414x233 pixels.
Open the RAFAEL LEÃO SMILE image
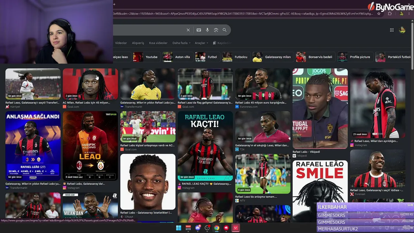point(320,191)
